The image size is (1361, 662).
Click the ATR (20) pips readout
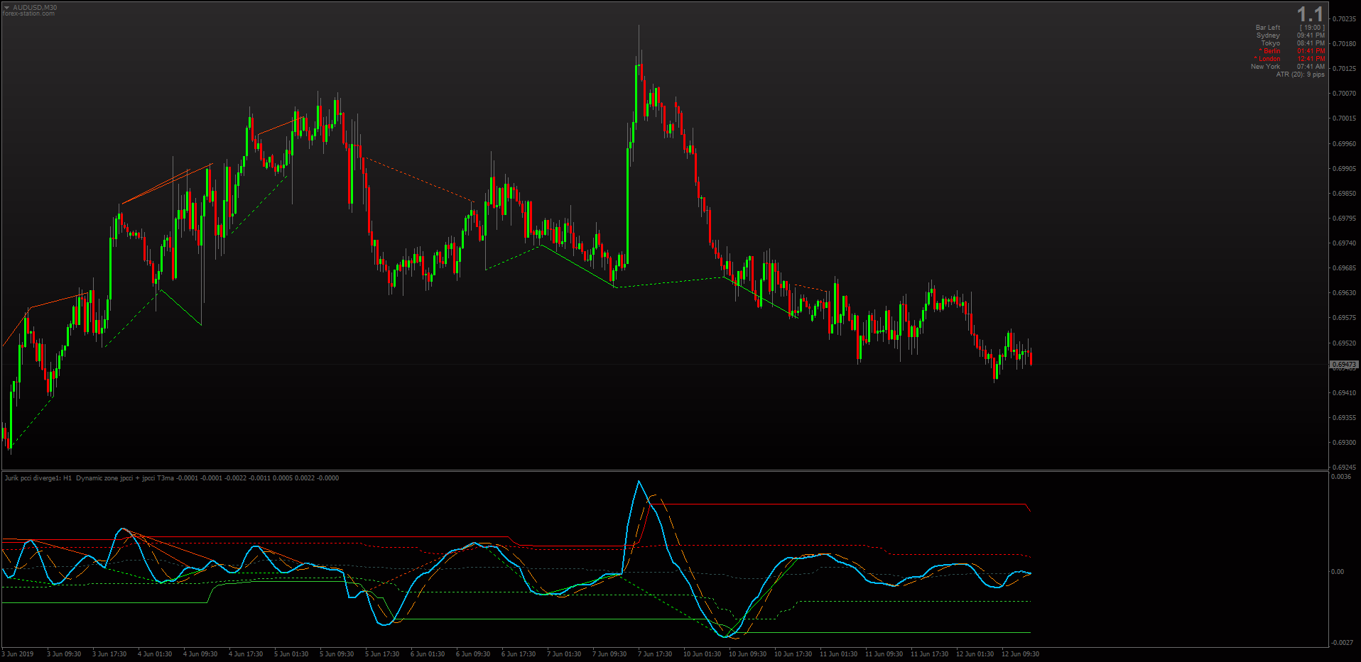(x=1300, y=75)
